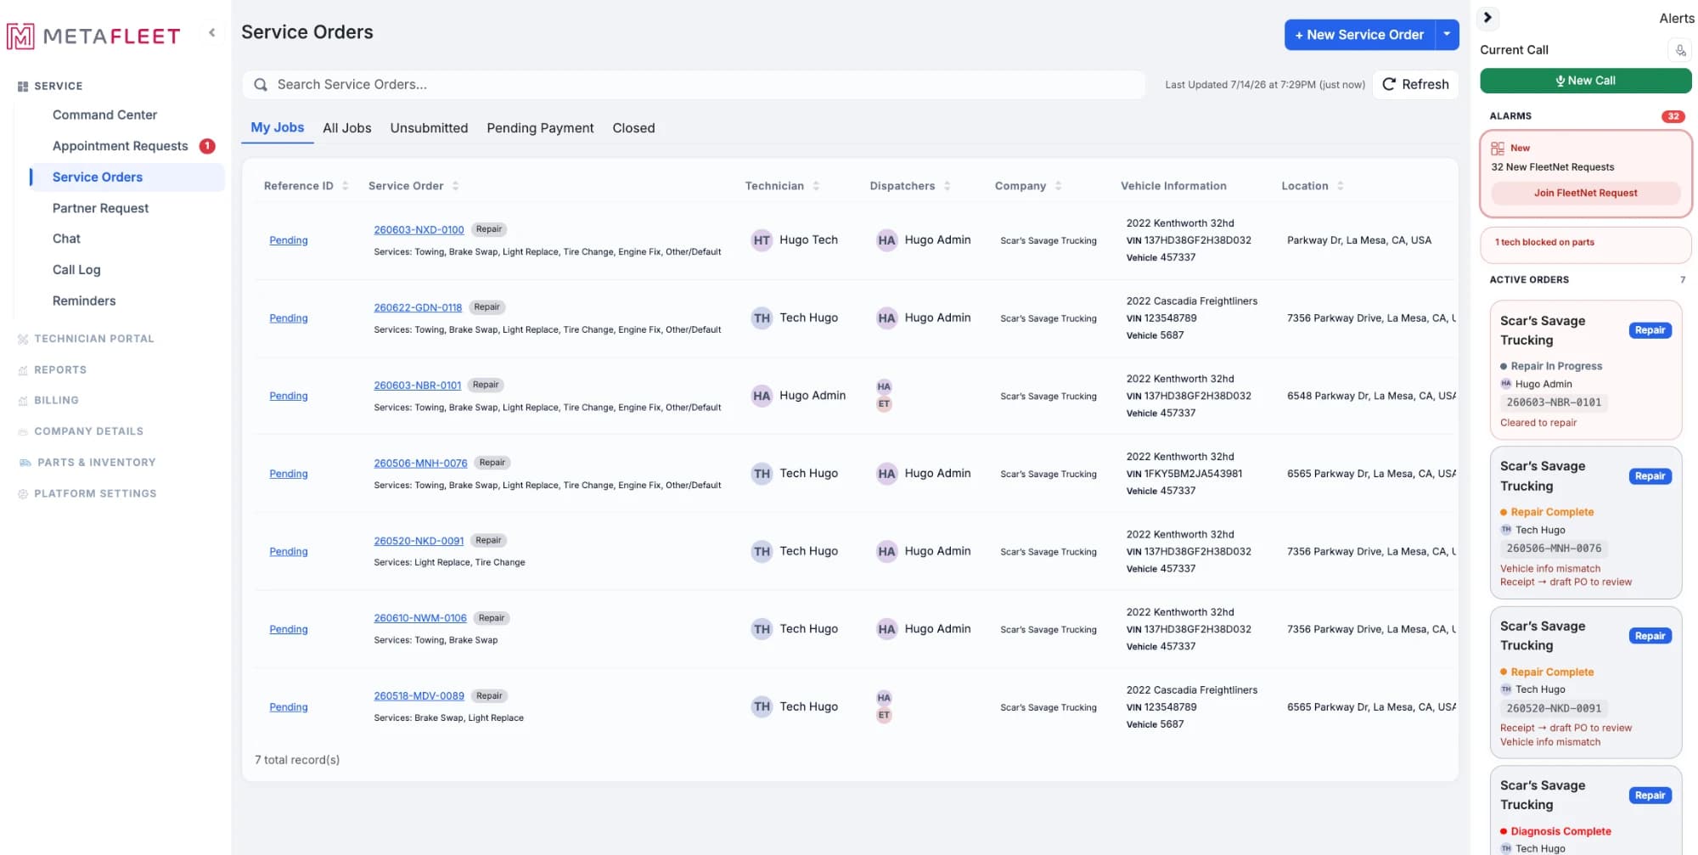Open service order 260506-MNH-0076 link

click(x=420, y=464)
